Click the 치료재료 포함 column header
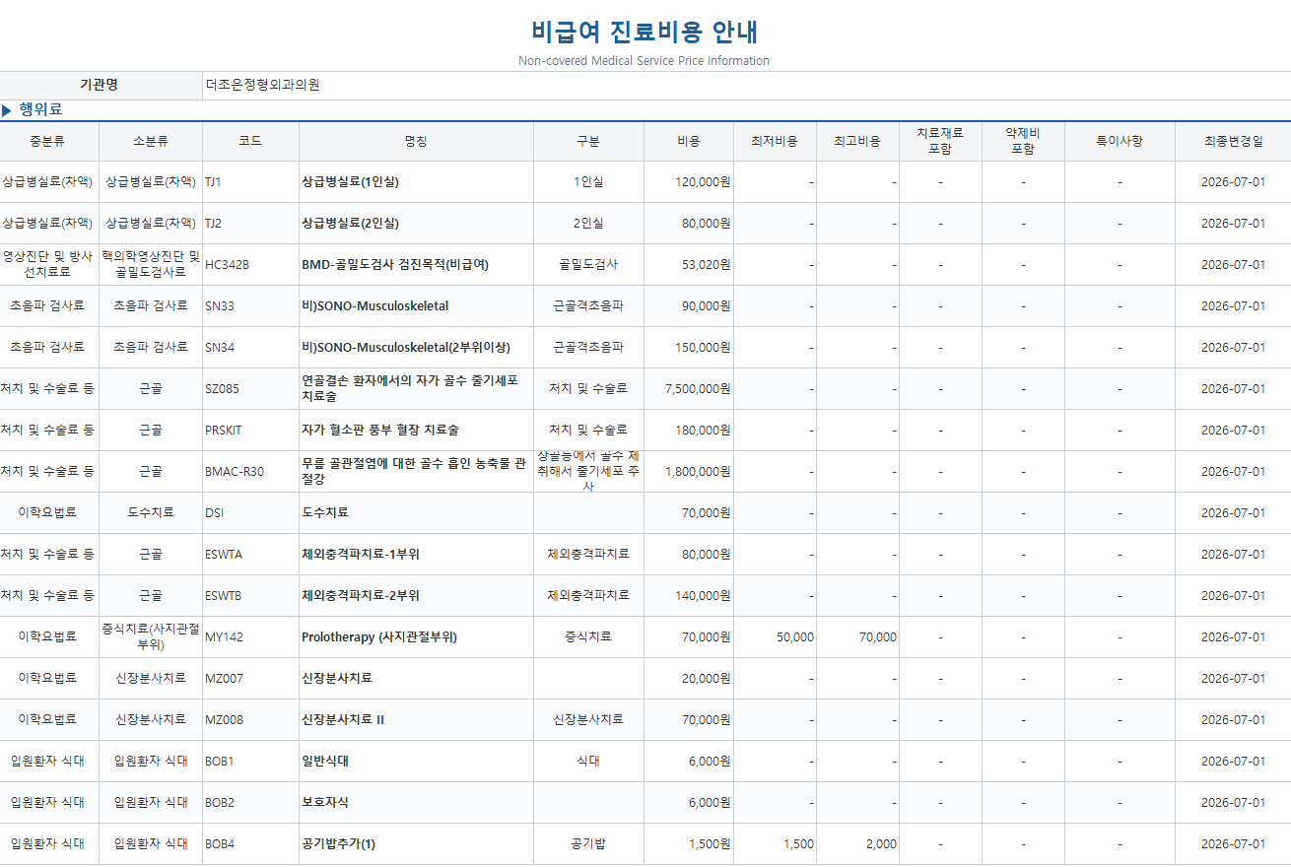The width and height of the screenshot is (1291, 867). click(x=940, y=141)
